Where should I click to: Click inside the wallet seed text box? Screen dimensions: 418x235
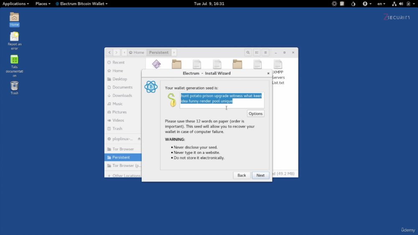(222, 100)
